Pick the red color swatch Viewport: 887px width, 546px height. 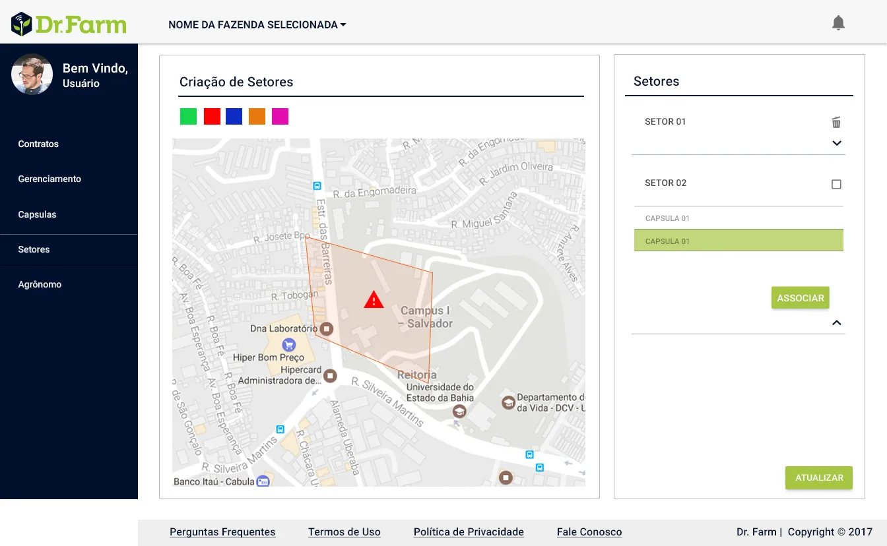pyautogui.click(x=212, y=116)
